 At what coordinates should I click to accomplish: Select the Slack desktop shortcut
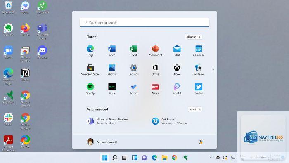click(x=8, y=119)
